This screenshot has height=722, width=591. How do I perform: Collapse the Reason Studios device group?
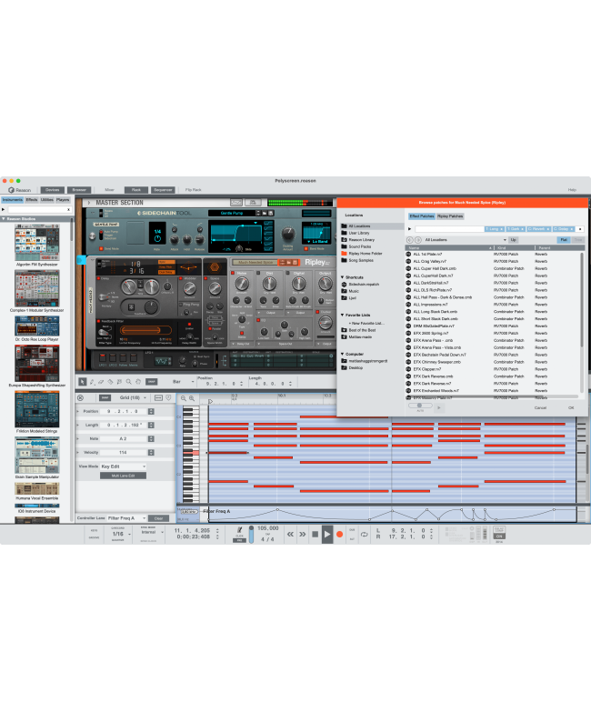[4, 219]
